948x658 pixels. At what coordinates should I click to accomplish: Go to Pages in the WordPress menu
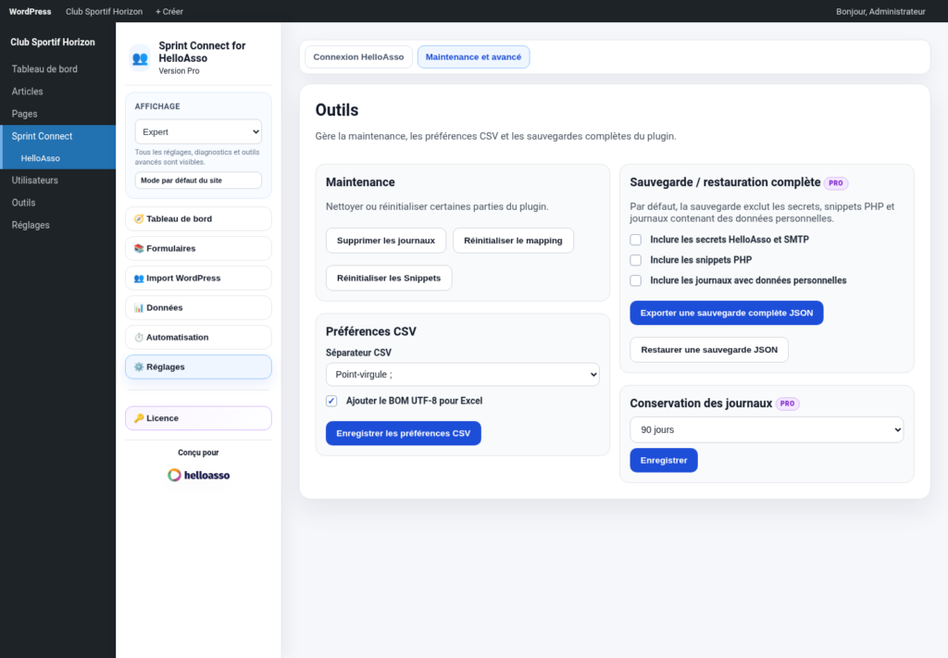(x=24, y=114)
